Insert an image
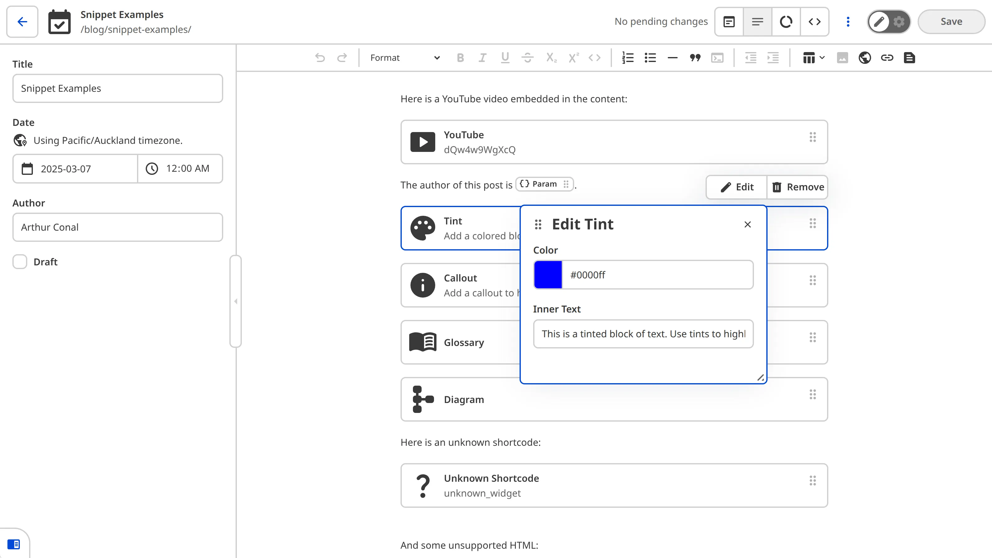Viewport: 992px width, 558px height. coord(843,58)
